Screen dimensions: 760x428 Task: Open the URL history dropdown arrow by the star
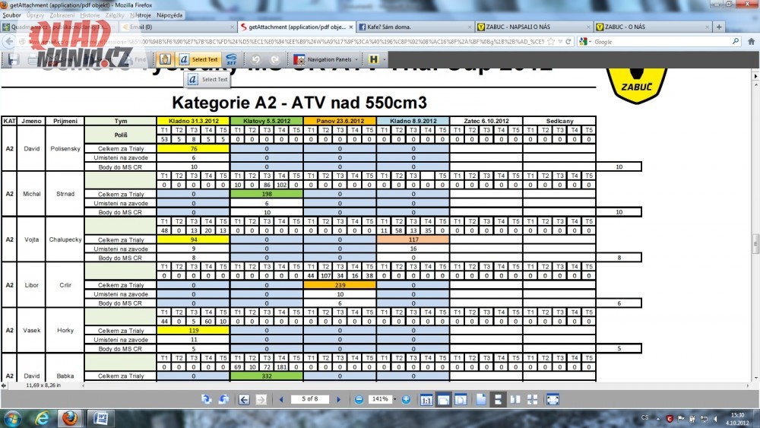coord(560,42)
